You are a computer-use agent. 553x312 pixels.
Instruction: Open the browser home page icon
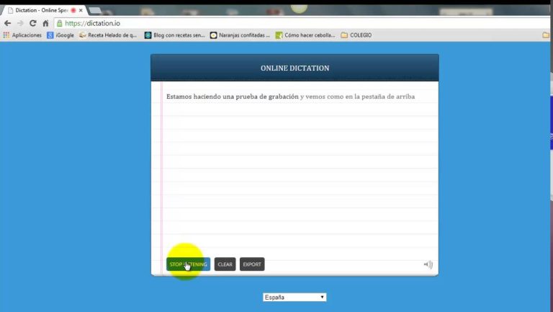point(45,23)
